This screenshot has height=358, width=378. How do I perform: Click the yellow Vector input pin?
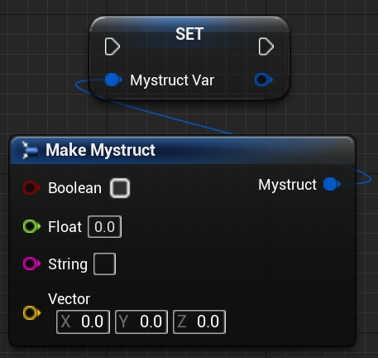click(x=31, y=313)
